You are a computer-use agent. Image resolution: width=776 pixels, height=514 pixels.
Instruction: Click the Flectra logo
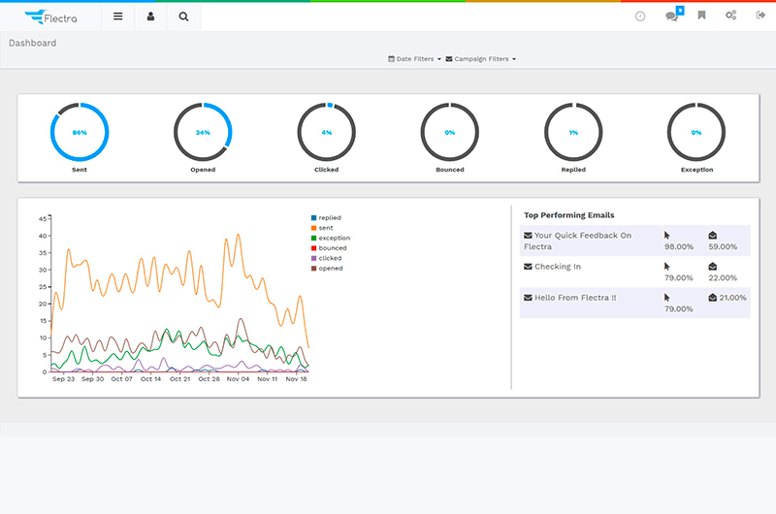pos(50,16)
